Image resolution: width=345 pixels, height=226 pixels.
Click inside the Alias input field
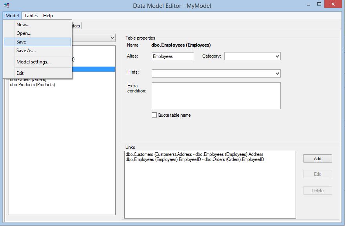click(172, 56)
